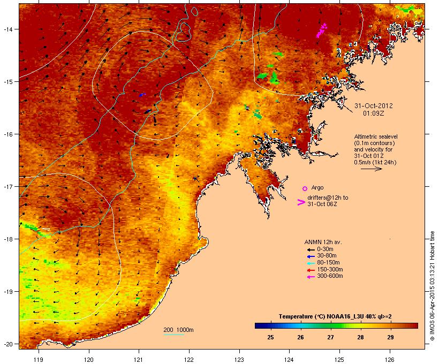Click the cyan 80-150m legend arrow
This screenshot has width=439, height=364.
tap(311, 263)
